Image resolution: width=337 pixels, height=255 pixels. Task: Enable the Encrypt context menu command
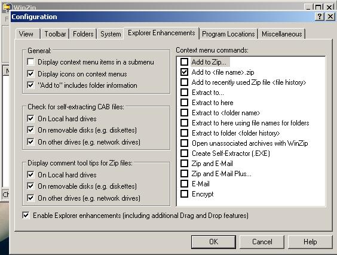pos(184,194)
